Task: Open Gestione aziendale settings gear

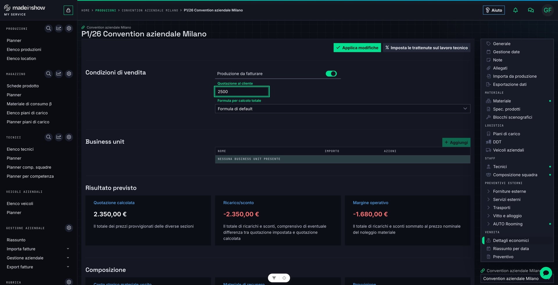Action: (69, 228)
